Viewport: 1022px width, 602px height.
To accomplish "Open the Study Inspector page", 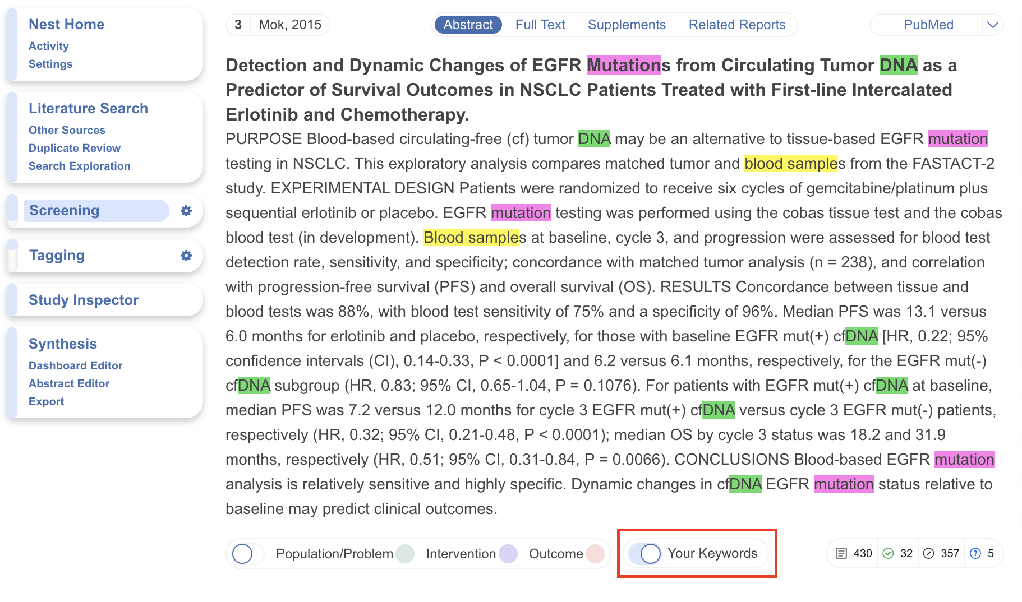I will (x=84, y=300).
